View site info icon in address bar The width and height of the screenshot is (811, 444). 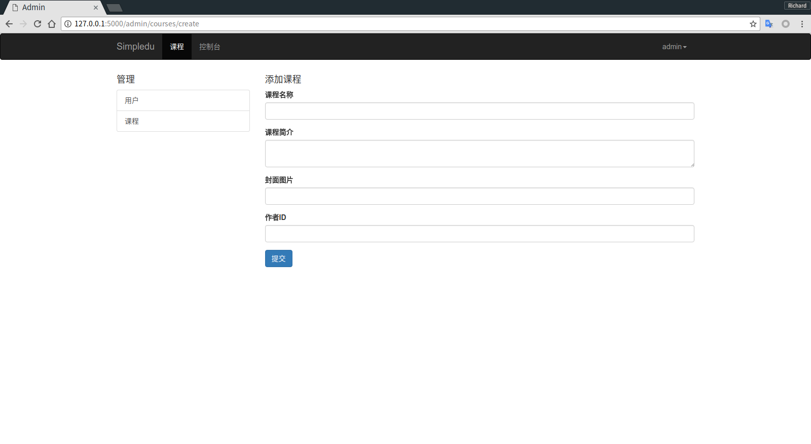coord(68,24)
